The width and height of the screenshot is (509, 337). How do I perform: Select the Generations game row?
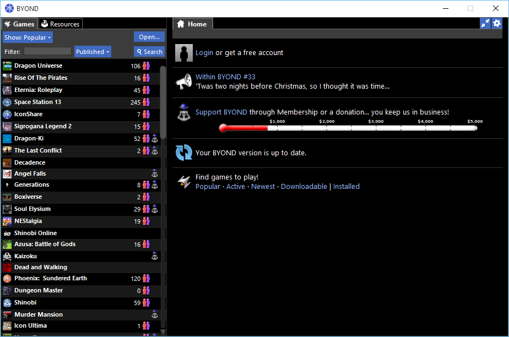click(81, 185)
